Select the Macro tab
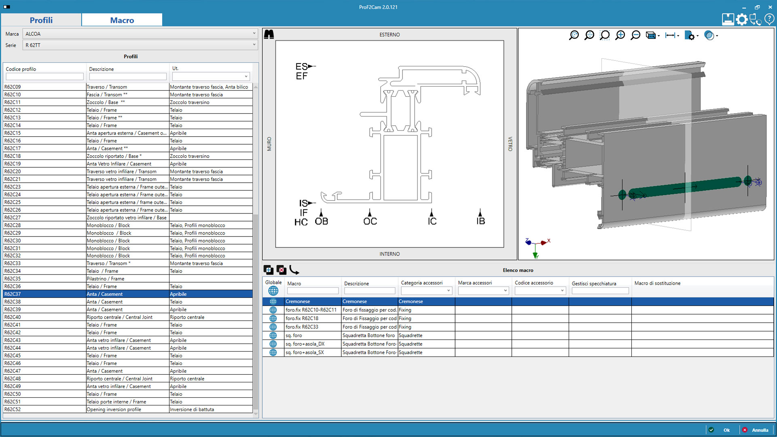 tap(122, 20)
